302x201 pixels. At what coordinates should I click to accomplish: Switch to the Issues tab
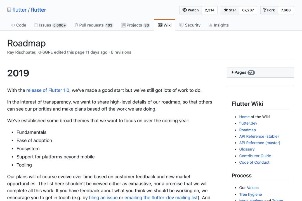50,25
